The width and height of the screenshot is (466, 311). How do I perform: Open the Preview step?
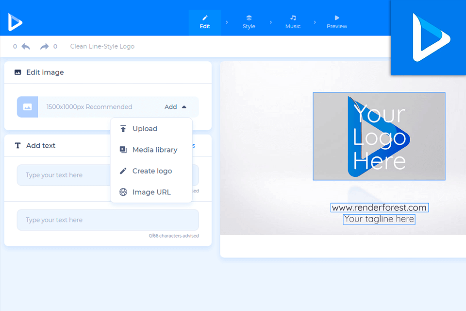tap(337, 22)
